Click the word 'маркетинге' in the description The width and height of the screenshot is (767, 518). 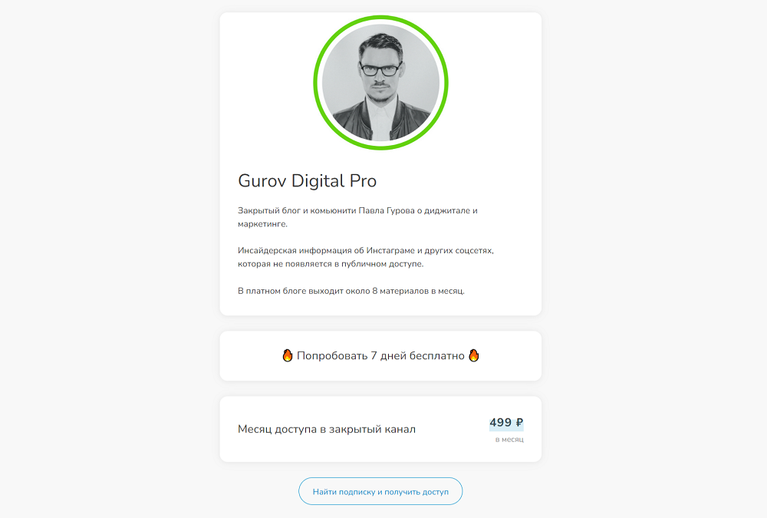262,224
